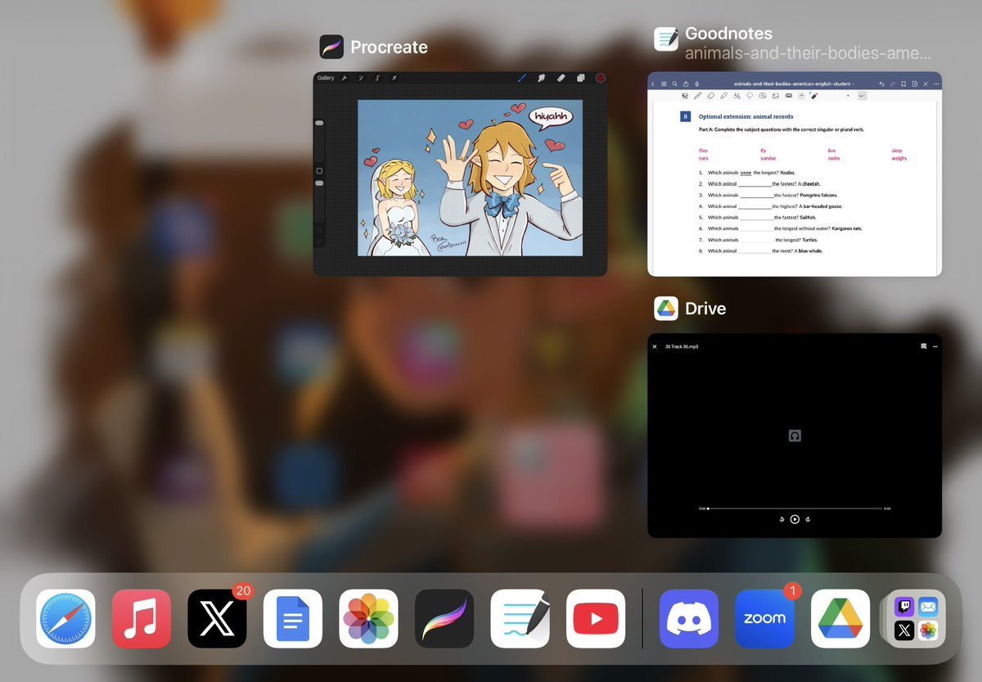This screenshot has width=982, height=682.
Task: Select Goodnotes lasso tool
Action: 750,96
